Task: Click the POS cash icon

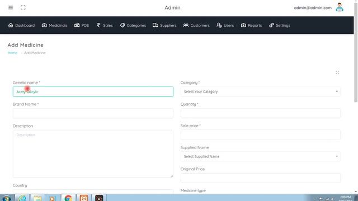Action: click(x=77, y=25)
